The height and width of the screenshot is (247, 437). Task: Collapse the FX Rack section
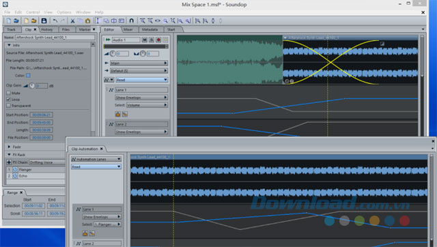(9, 155)
